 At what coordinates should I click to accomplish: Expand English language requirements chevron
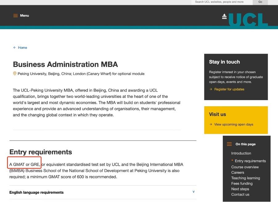[194, 192]
